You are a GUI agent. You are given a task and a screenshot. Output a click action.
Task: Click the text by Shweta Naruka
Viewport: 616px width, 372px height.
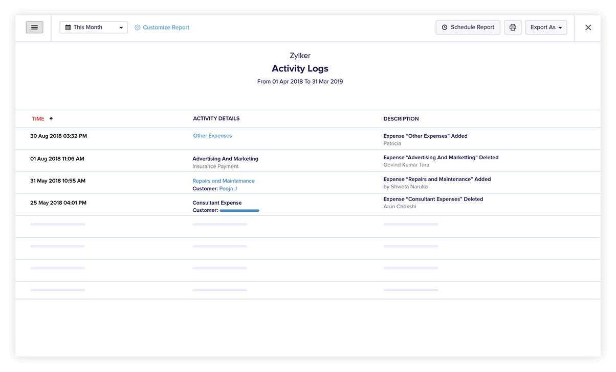coord(405,187)
